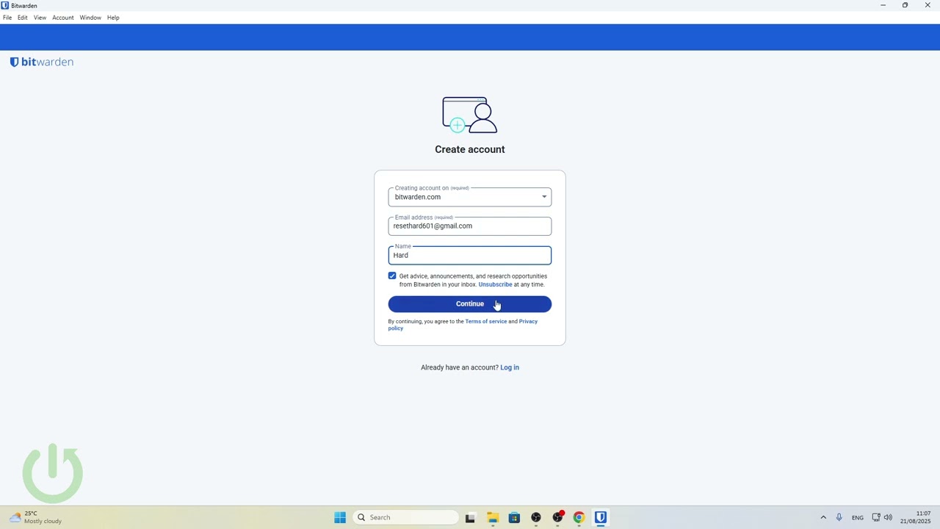Image resolution: width=940 pixels, height=529 pixels.
Task: Click the taskbar Search box
Action: 405,517
